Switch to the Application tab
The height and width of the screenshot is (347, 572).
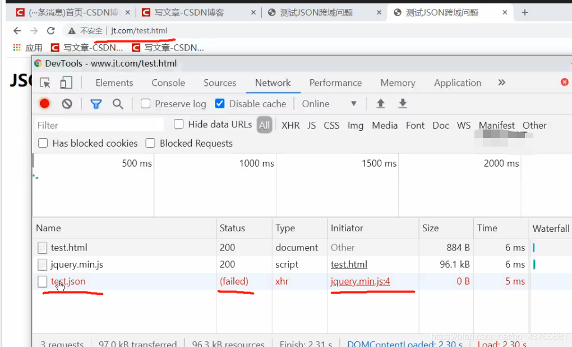point(458,83)
